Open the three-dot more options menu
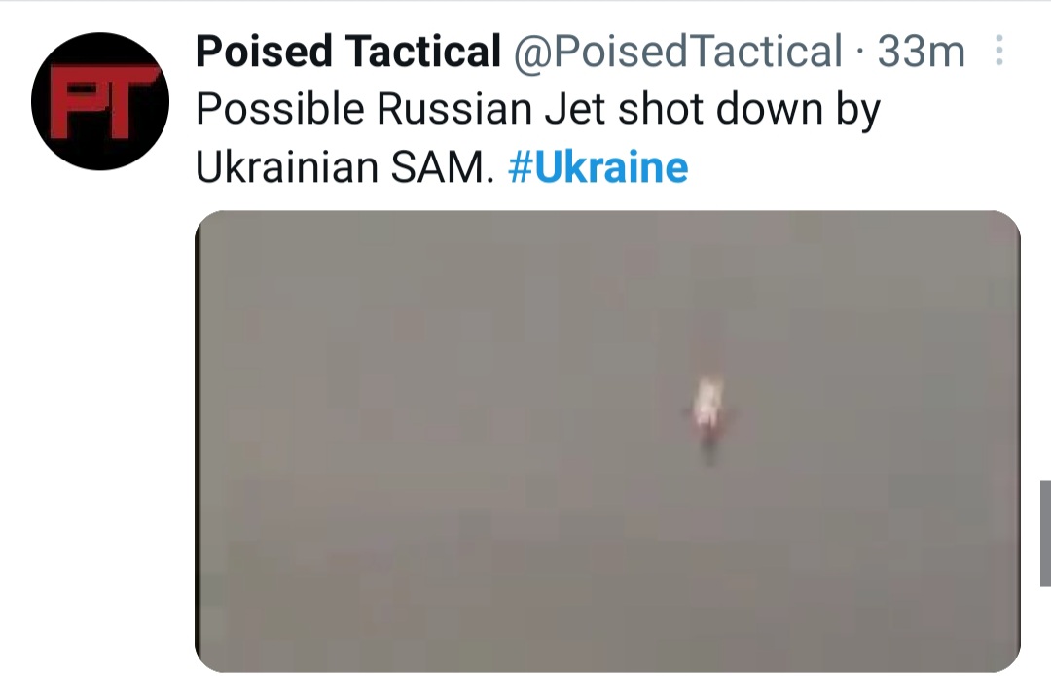This screenshot has width=1051, height=676. (998, 51)
